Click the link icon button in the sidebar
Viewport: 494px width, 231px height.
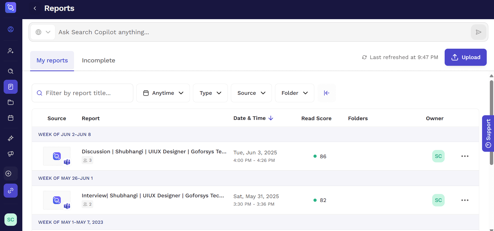(11, 191)
